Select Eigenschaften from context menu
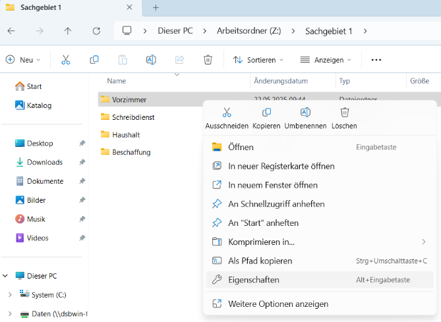Screen dimensions: 441x322 254,280
